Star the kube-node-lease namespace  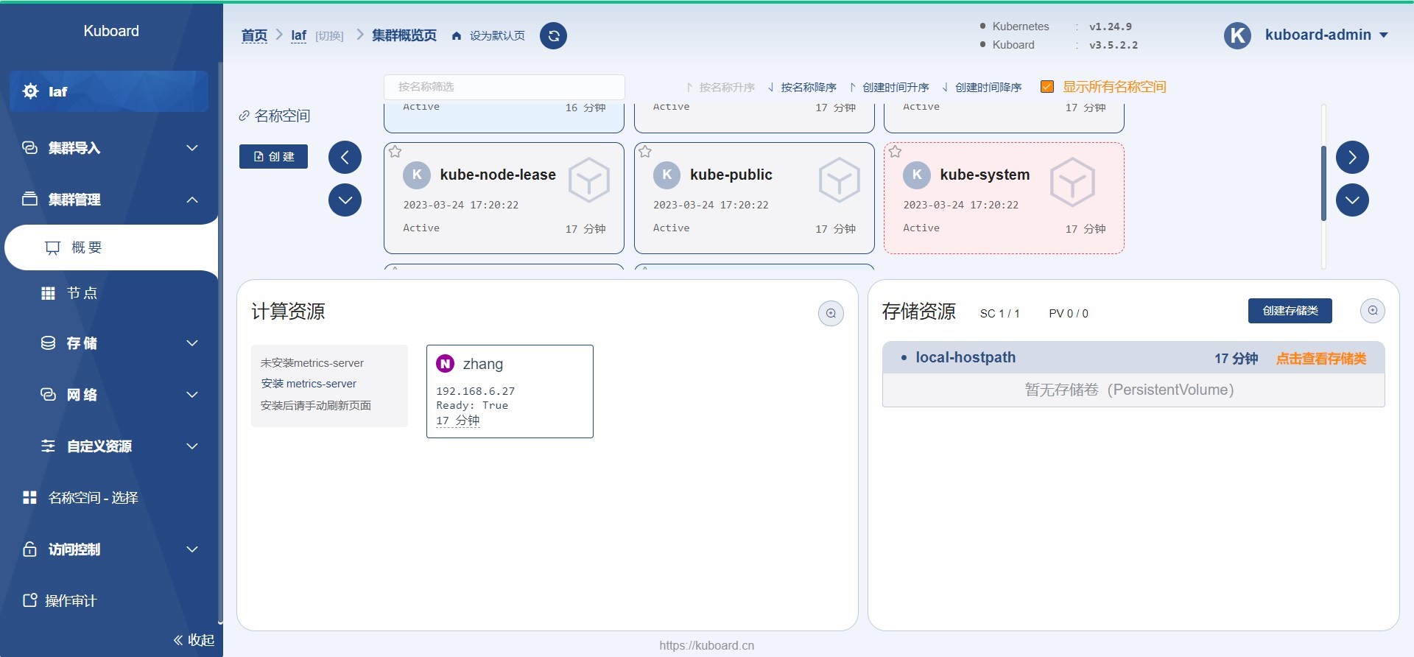[x=395, y=152]
